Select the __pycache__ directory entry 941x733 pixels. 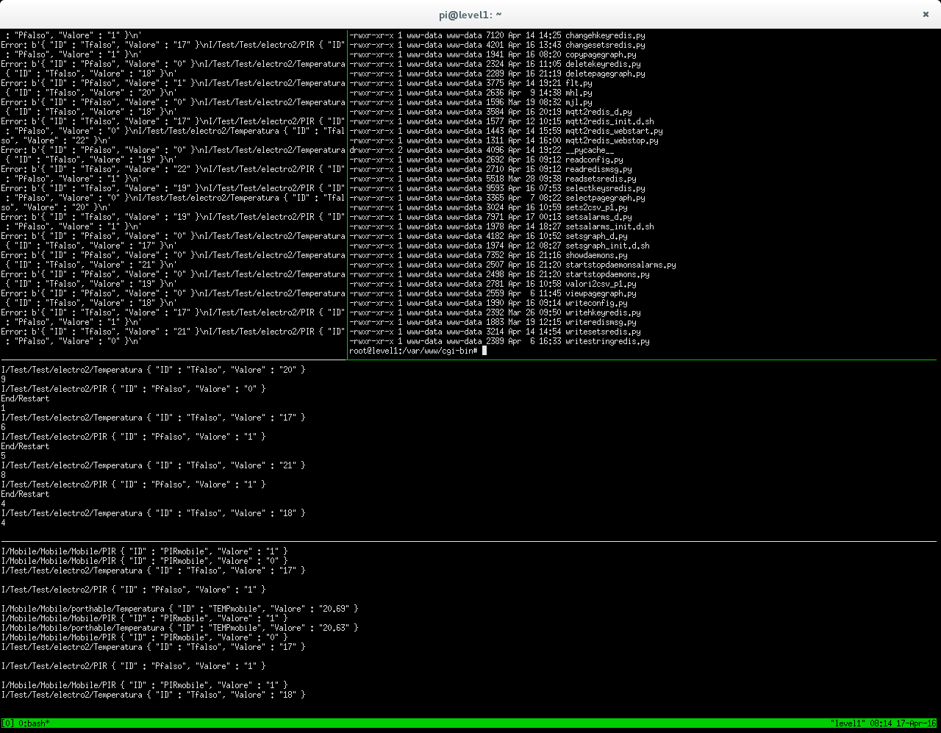[x=590, y=150]
